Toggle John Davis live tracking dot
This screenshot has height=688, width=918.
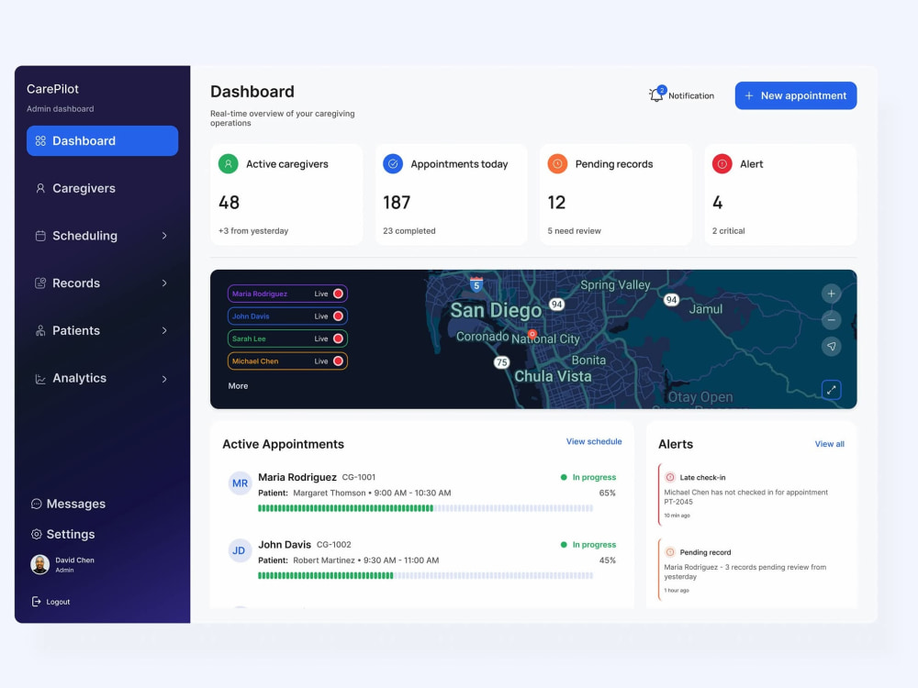point(338,316)
